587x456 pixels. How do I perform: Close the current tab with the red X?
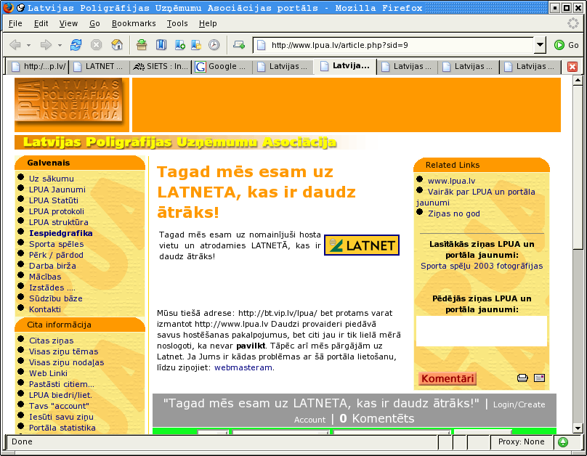click(x=572, y=67)
